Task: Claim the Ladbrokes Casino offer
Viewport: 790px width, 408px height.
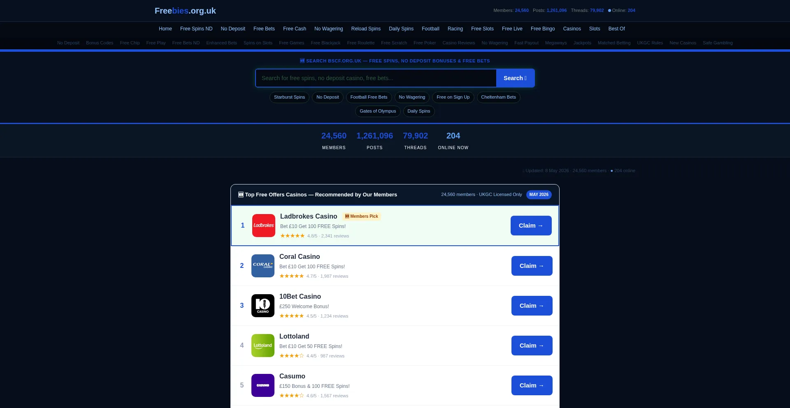Action: tap(531, 226)
